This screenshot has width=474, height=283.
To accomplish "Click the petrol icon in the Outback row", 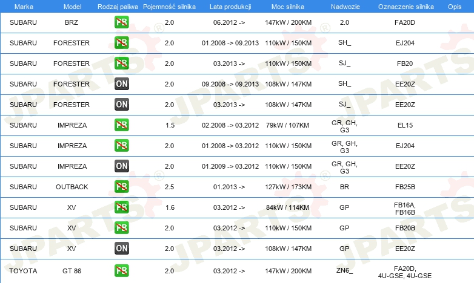I will 121,186.
